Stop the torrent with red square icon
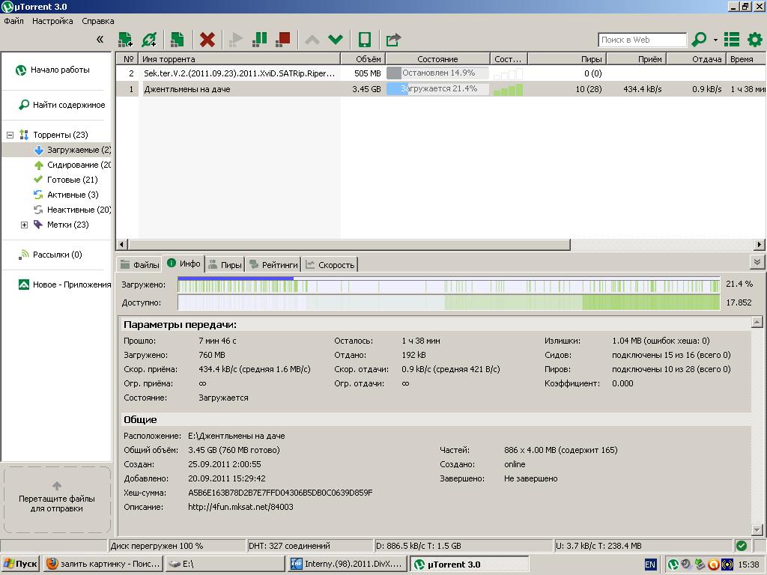This screenshot has width=767, height=575. (283, 40)
